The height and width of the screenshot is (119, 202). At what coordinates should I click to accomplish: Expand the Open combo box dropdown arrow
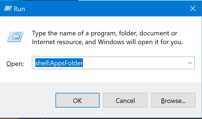click(190, 63)
